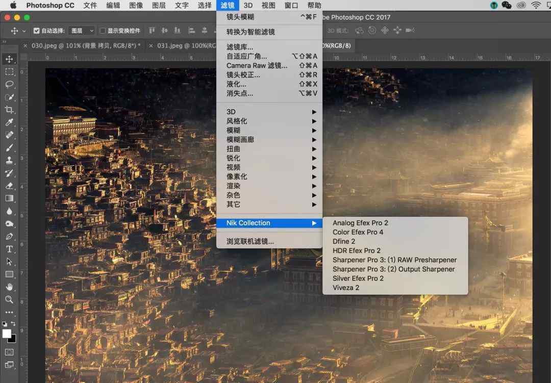
Task: Select the Clone Stamp tool
Action: click(10, 160)
